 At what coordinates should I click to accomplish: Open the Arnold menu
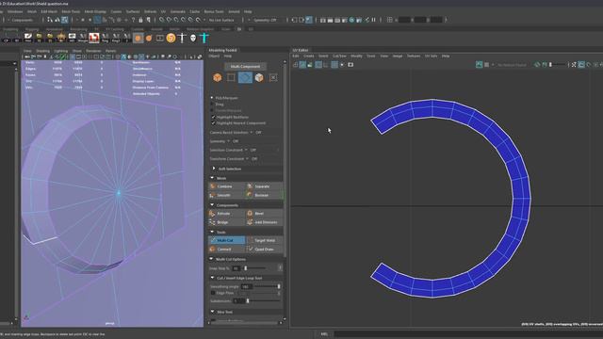click(234, 11)
